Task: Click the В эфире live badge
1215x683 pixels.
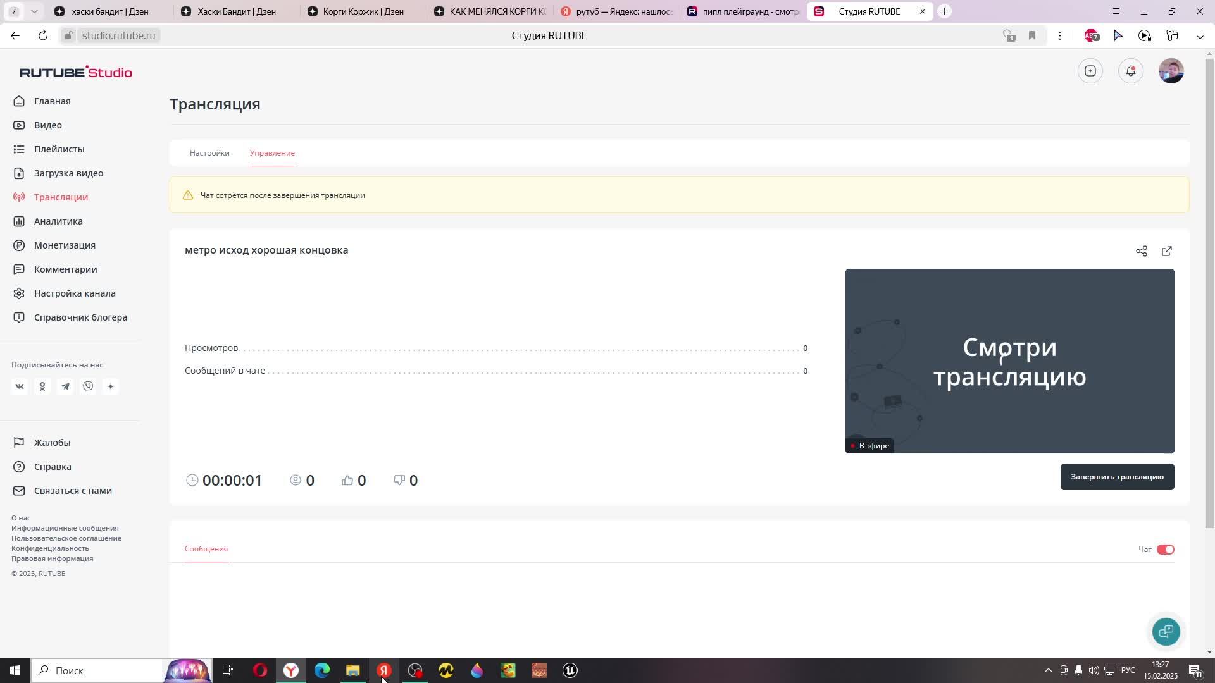Action: [870, 446]
